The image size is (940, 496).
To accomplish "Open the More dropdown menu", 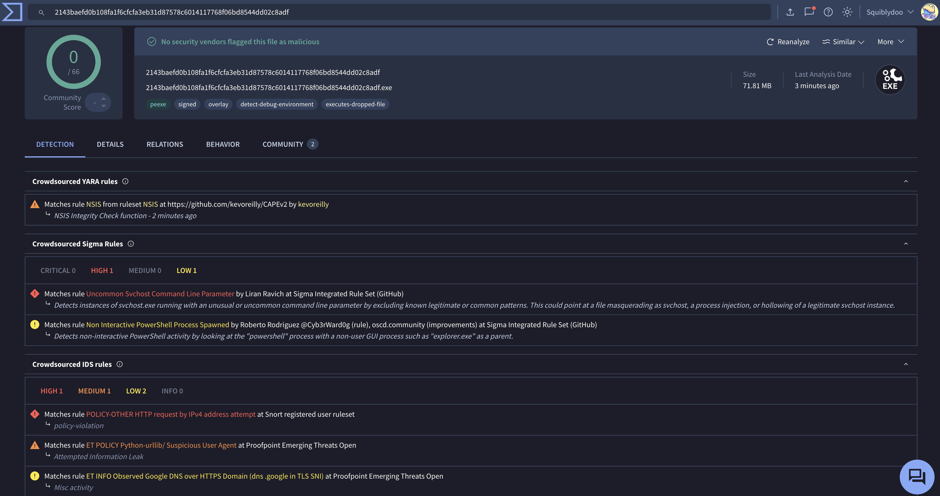I will tap(891, 42).
